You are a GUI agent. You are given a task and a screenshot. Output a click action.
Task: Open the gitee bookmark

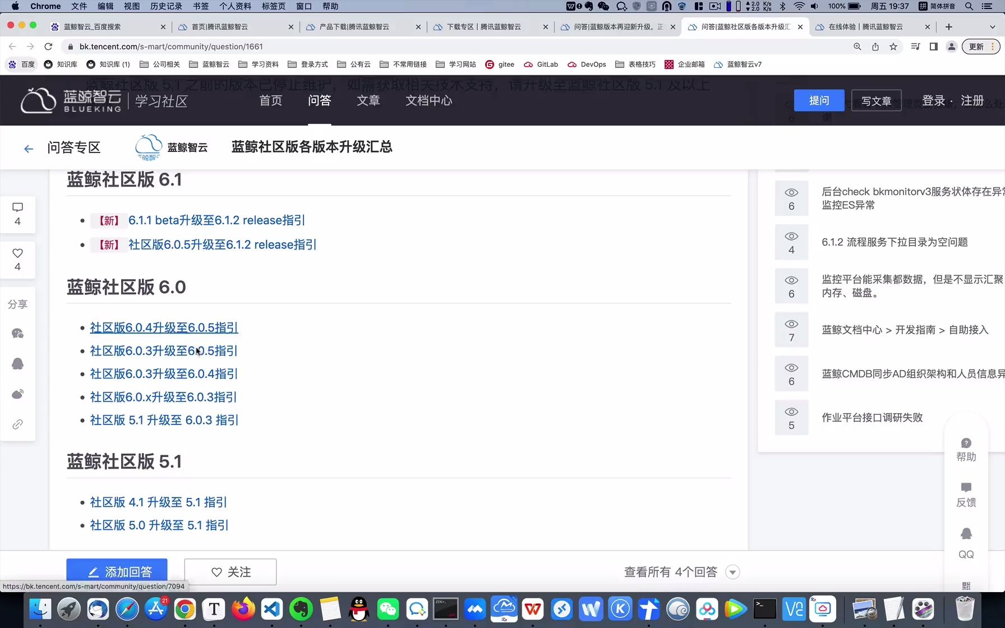[500, 64]
